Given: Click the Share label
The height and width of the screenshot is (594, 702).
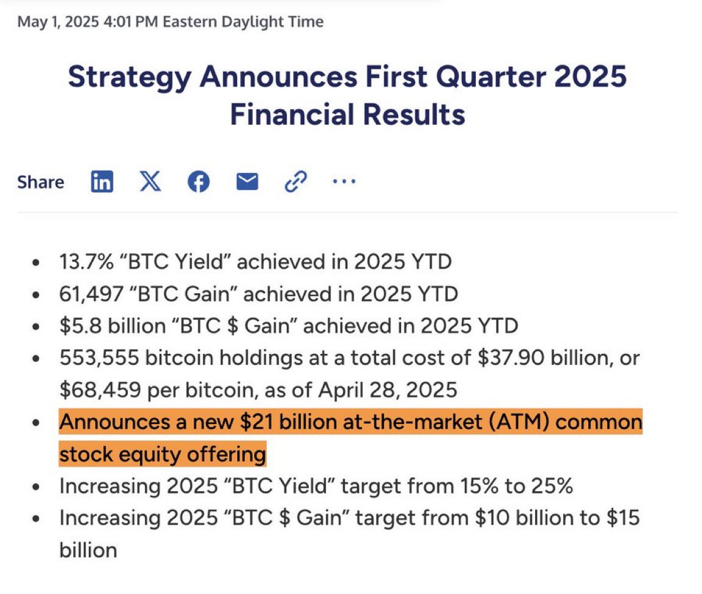Looking at the screenshot, I should click(40, 181).
